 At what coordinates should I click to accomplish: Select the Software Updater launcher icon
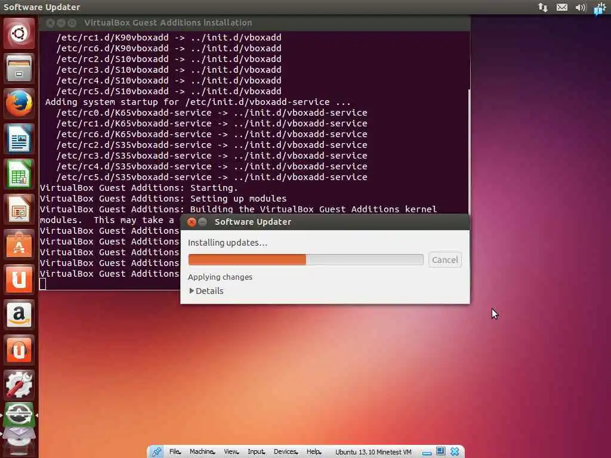click(18, 414)
